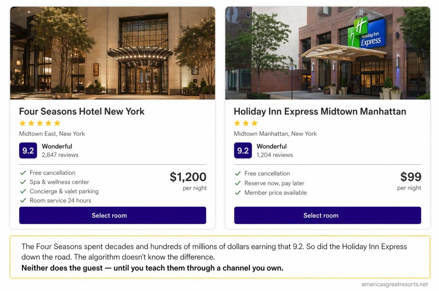
Task: Click the Four Seasons entrance photo thumbnail
Action: [x=112, y=52]
